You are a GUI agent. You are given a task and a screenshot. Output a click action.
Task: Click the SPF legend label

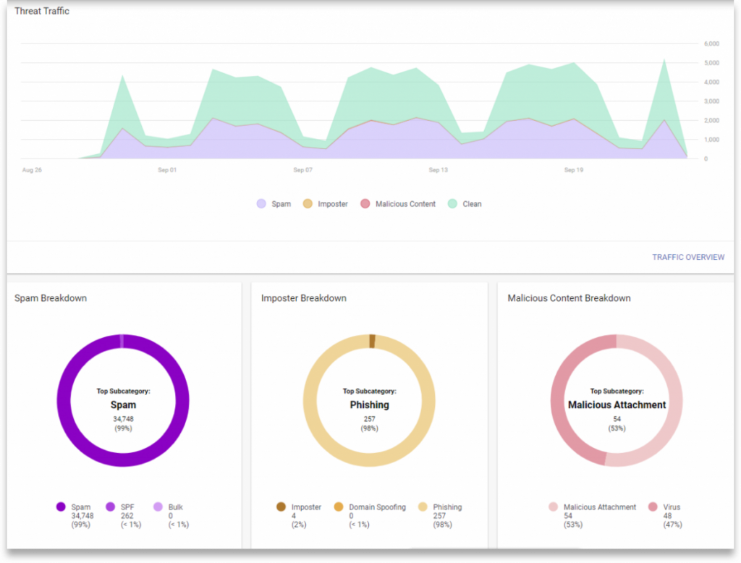pos(127,507)
